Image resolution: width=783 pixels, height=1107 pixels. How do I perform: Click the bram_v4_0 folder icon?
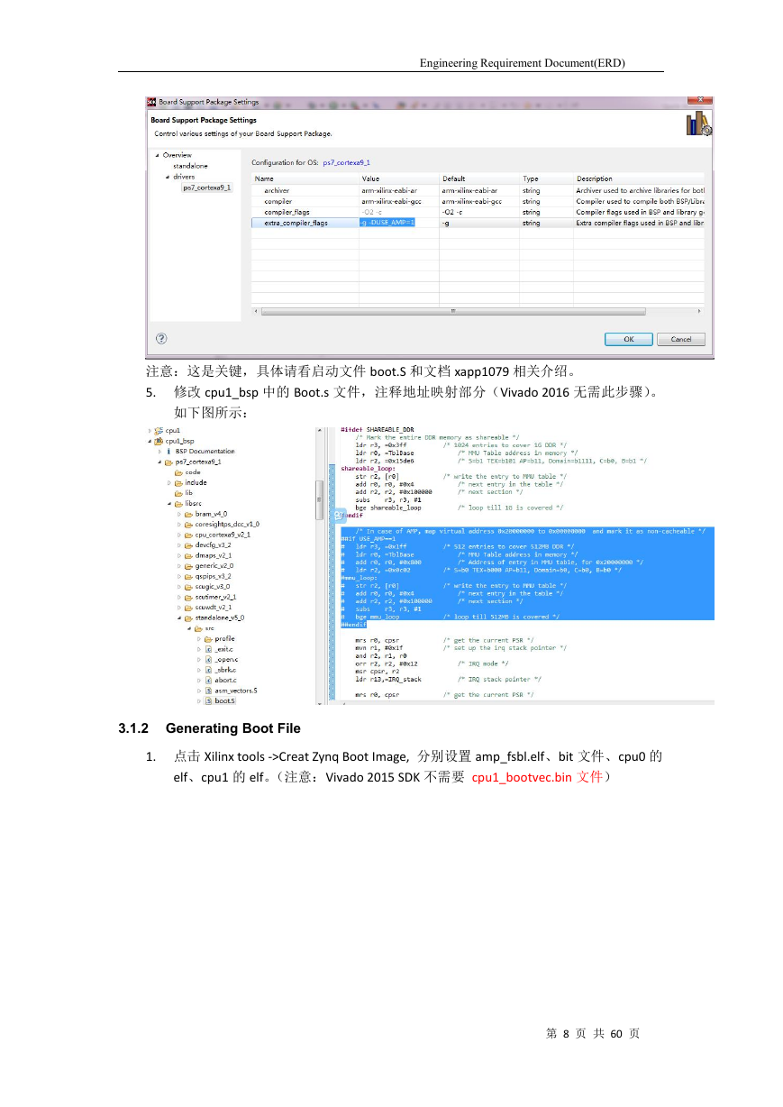(x=188, y=513)
